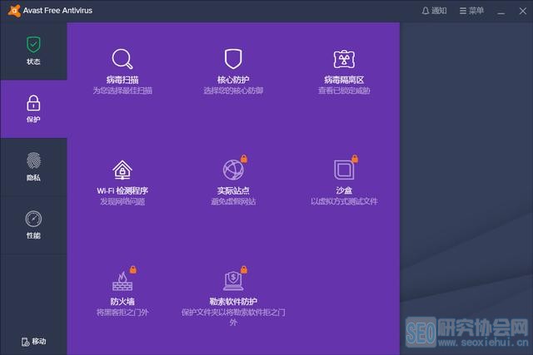Click the 病毒扫描 title label

click(x=122, y=80)
